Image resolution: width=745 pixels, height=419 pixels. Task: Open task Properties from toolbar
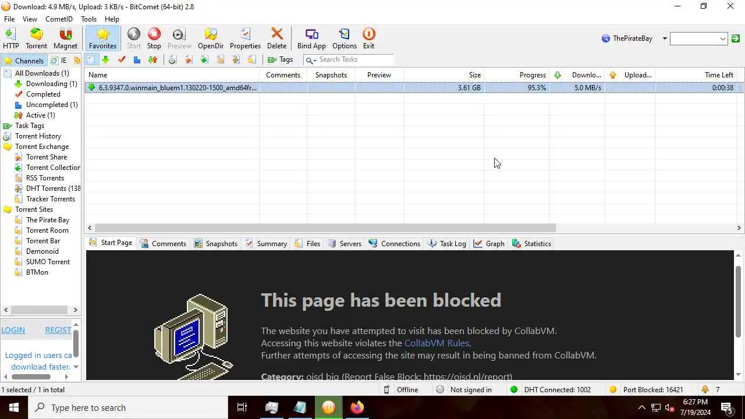tap(245, 38)
